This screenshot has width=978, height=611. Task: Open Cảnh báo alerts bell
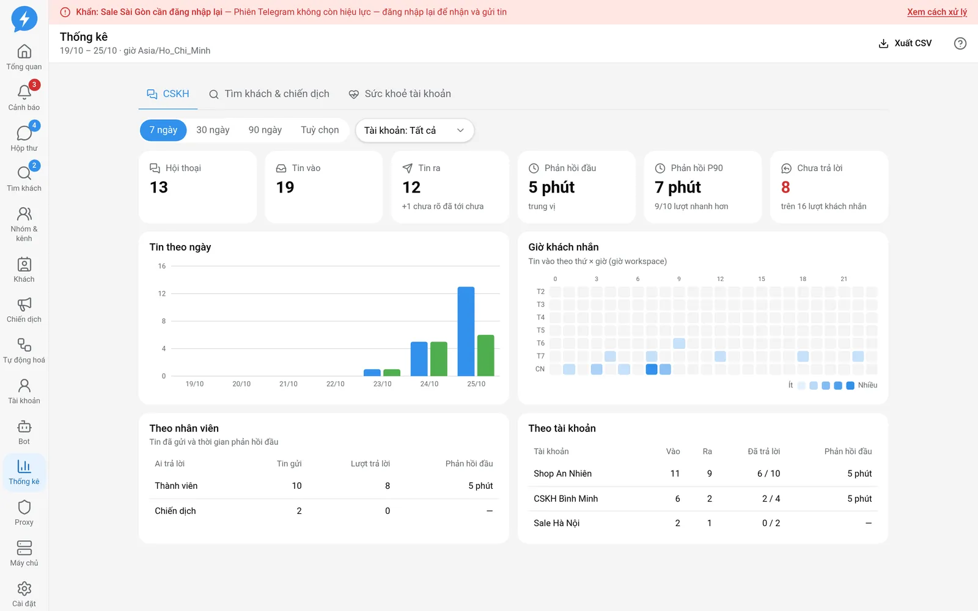pos(24,98)
